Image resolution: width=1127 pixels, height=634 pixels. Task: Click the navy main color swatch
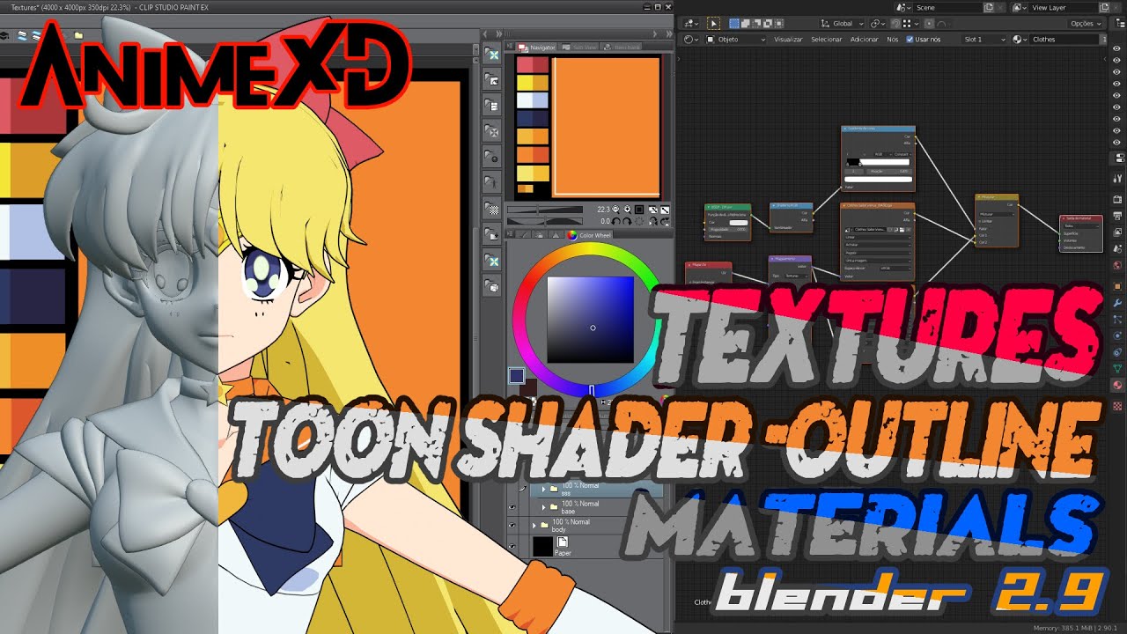516,376
